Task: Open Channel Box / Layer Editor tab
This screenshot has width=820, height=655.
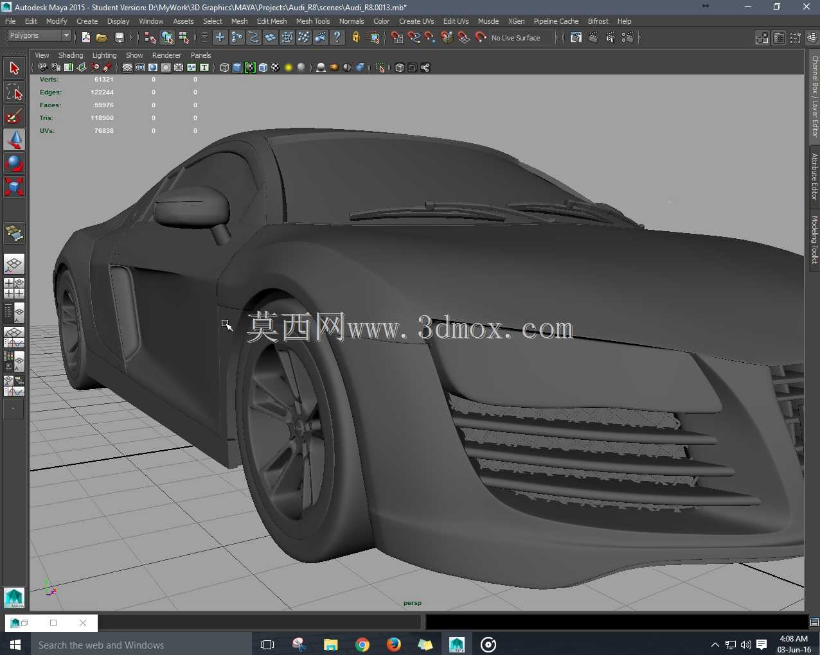Action: click(x=815, y=96)
